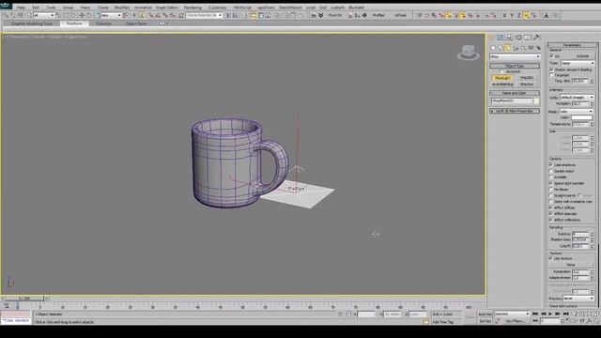Go to the end frame
601x338 pixels.
(x=565, y=314)
